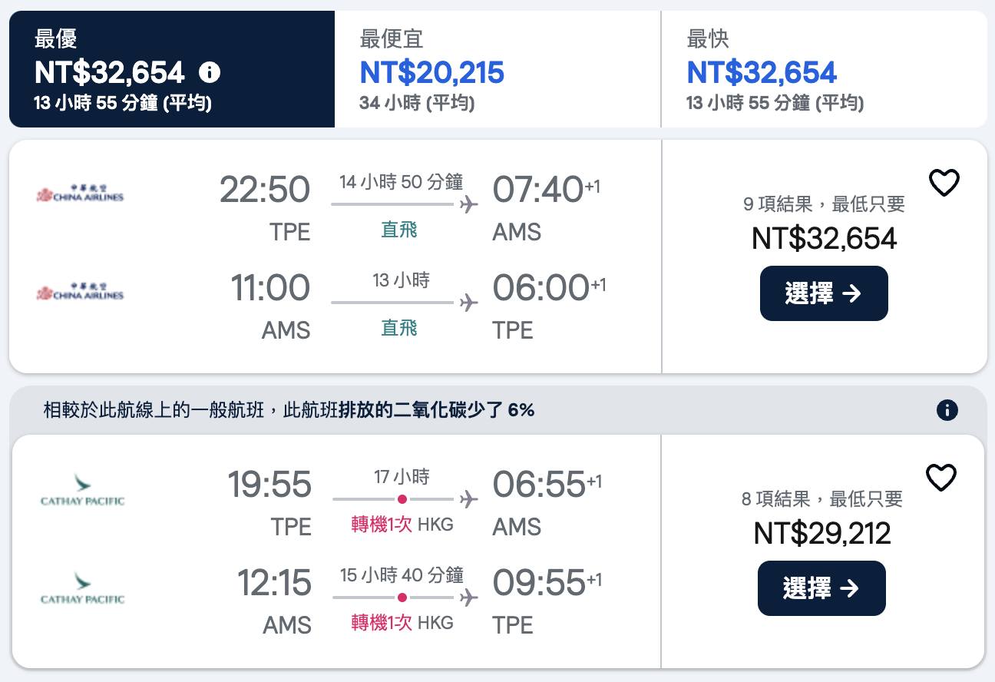This screenshot has height=682, width=995.
Task: Switch to the 最快 tab
Action: point(824,69)
